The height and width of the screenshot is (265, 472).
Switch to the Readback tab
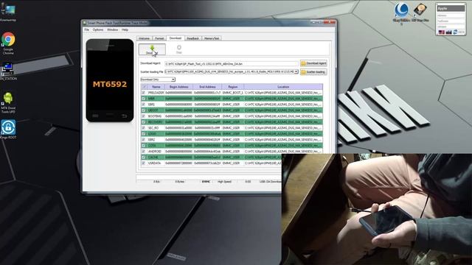click(192, 38)
